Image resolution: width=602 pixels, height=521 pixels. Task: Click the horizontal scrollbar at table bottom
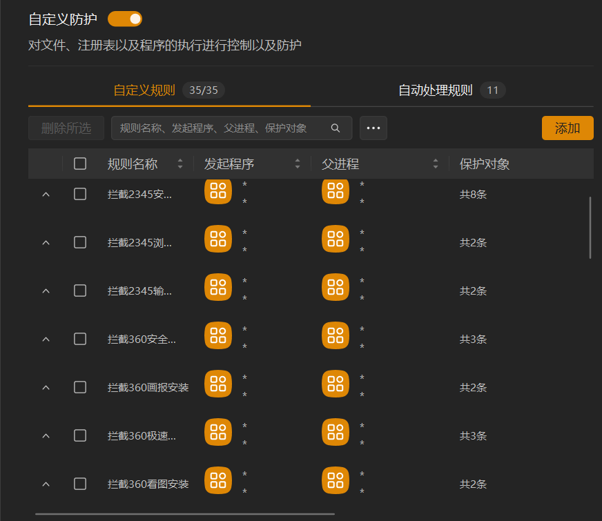tap(185, 514)
